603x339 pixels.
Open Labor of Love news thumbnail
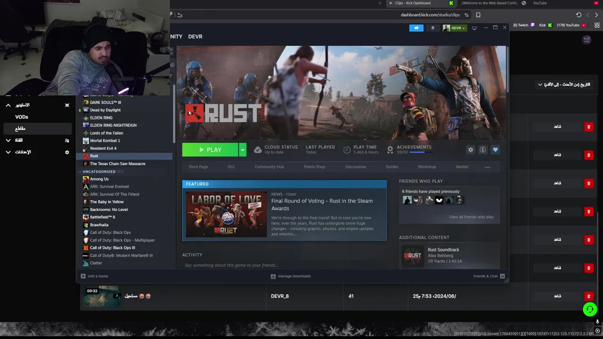[226, 214]
